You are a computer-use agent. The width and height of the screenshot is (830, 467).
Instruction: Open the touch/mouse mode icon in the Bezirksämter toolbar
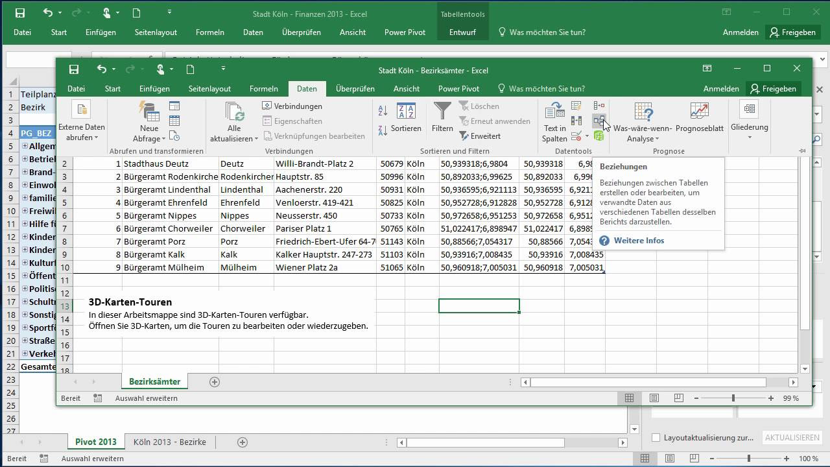click(160, 69)
